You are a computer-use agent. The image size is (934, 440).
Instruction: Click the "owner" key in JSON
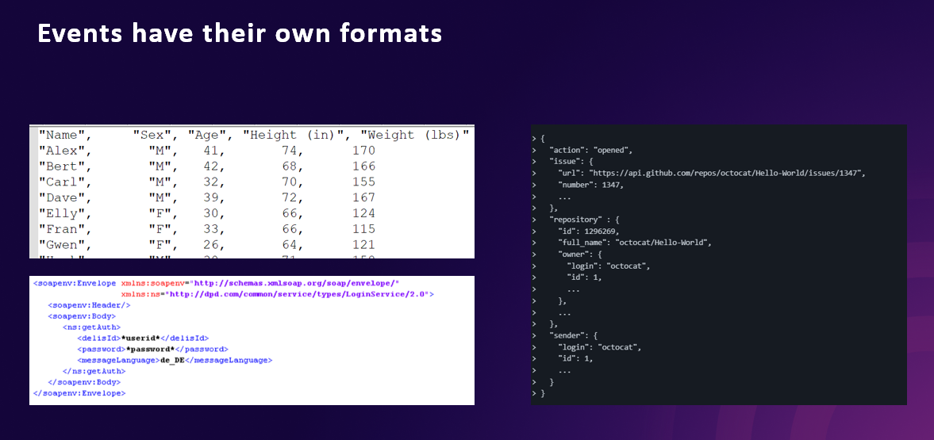click(x=572, y=254)
